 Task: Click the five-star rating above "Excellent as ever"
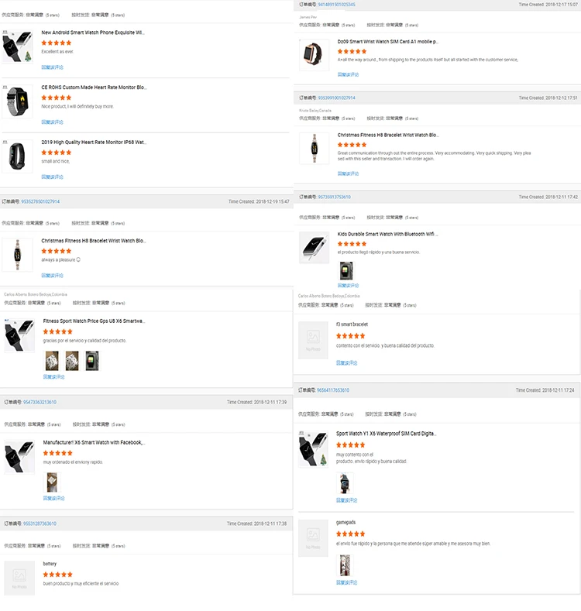[57, 43]
